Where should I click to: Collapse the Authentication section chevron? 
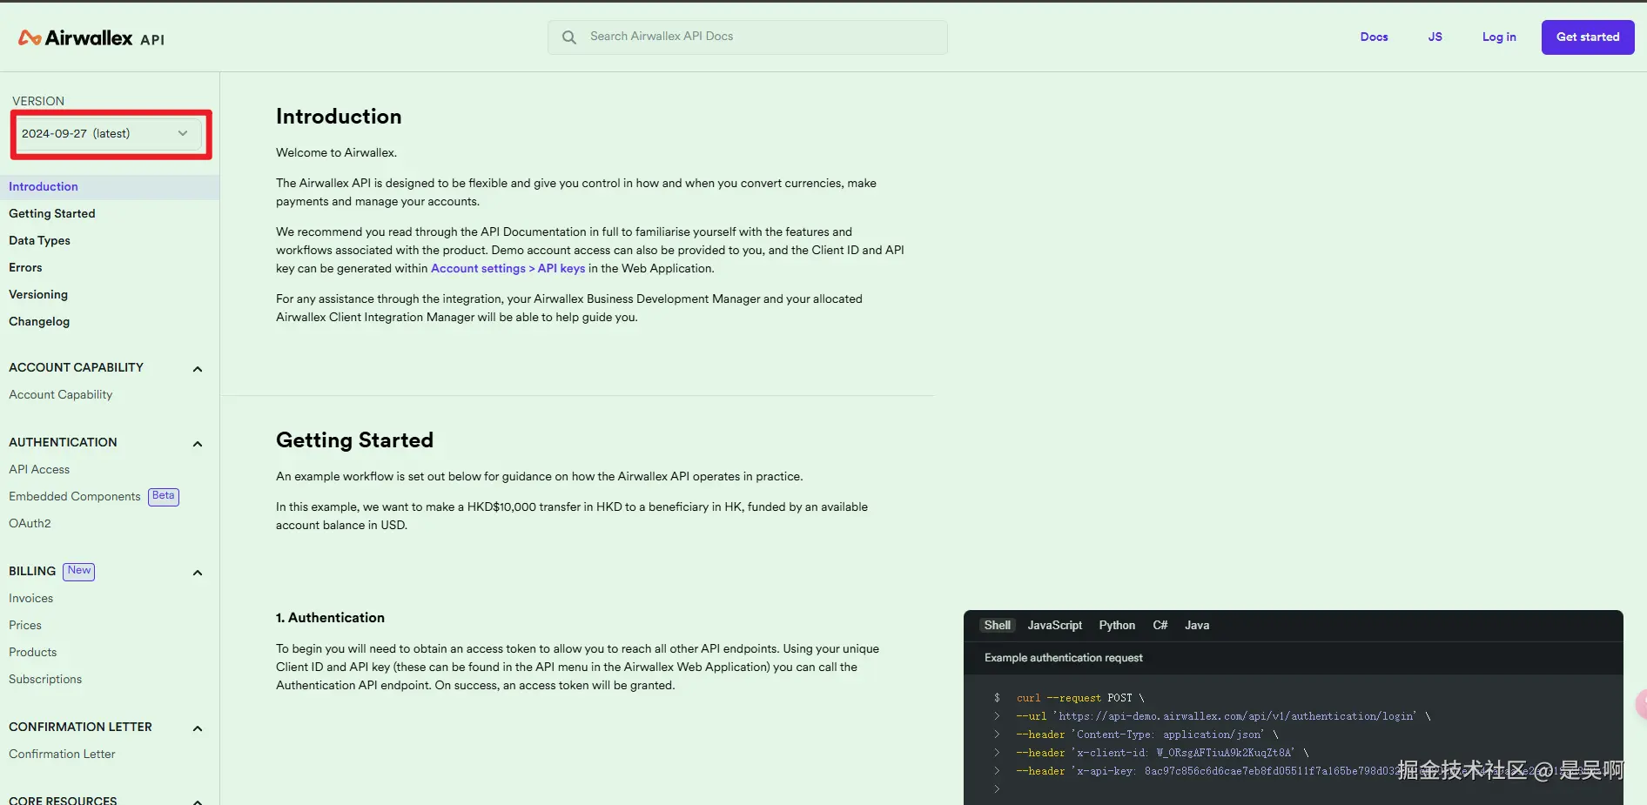point(198,444)
